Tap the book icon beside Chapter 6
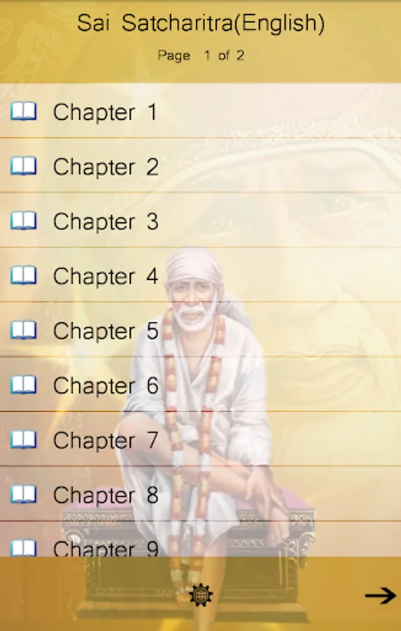 (23, 385)
